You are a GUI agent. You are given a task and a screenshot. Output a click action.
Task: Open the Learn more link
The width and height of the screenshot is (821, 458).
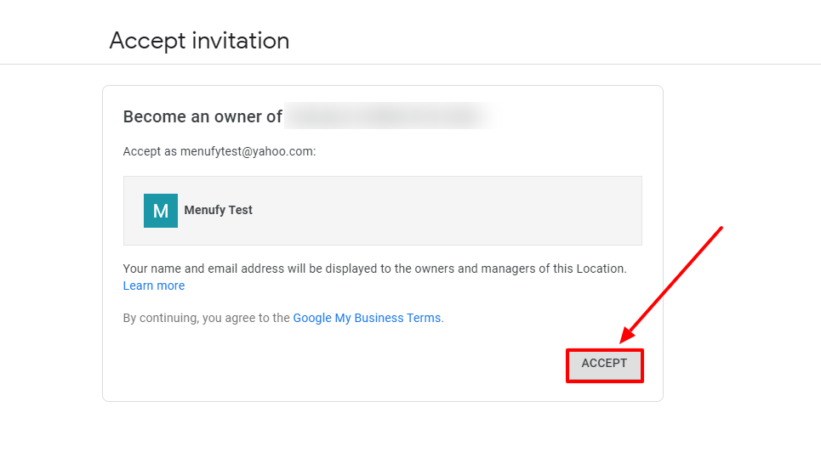pos(154,286)
